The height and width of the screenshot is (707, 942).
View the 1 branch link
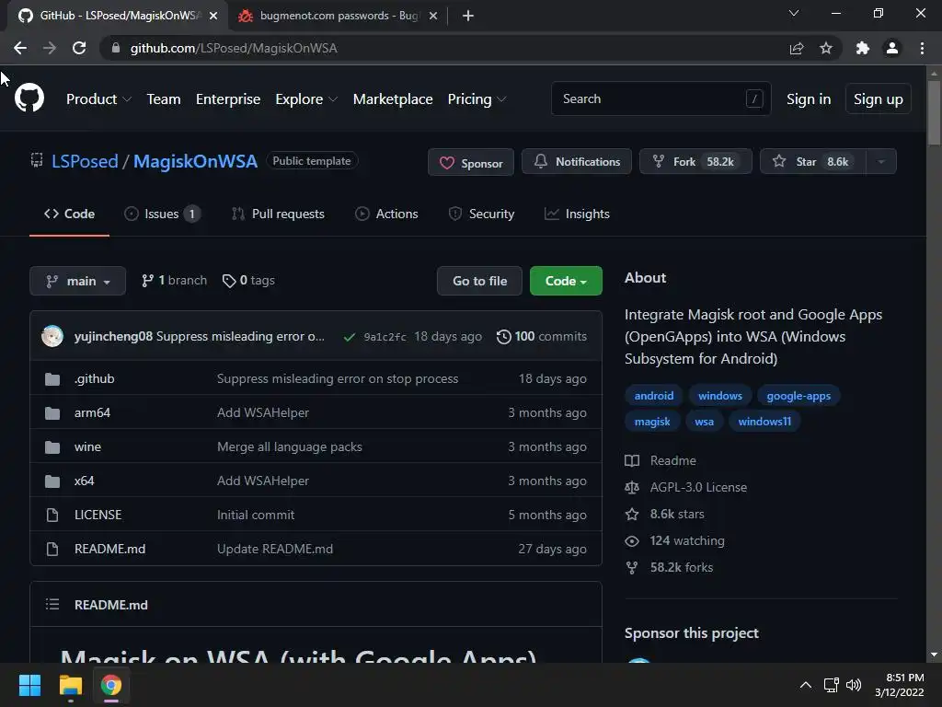174,281
